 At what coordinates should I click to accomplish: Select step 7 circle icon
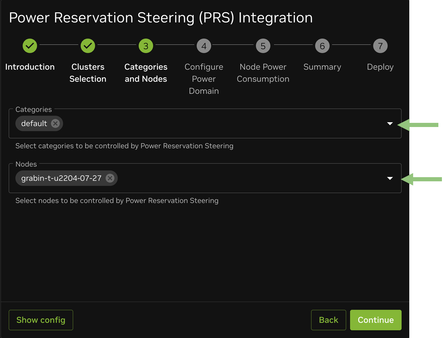[x=380, y=46]
